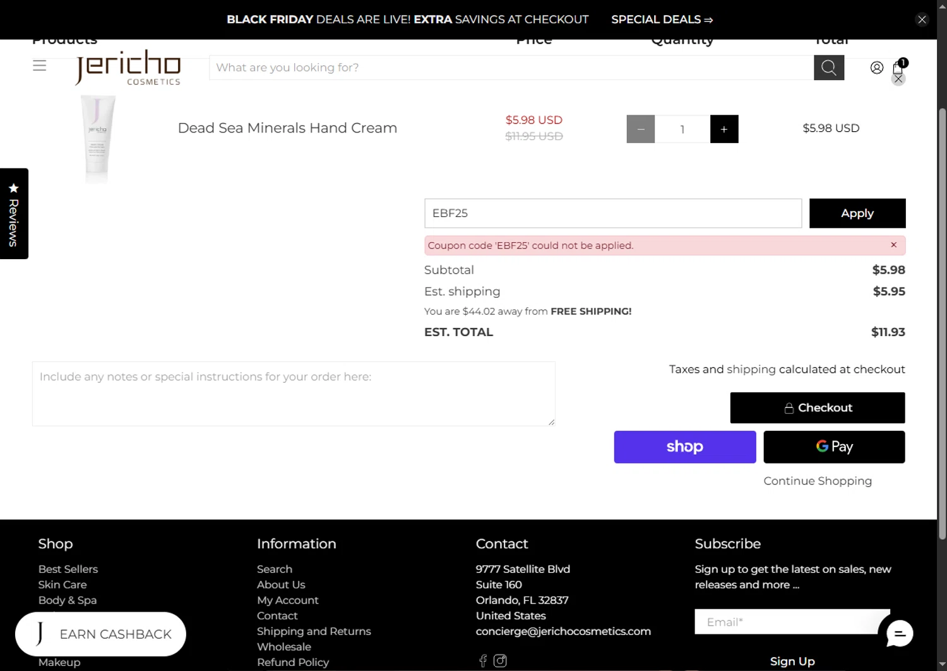
Task: Increase hand cream quantity with plus
Action: (724, 129)
